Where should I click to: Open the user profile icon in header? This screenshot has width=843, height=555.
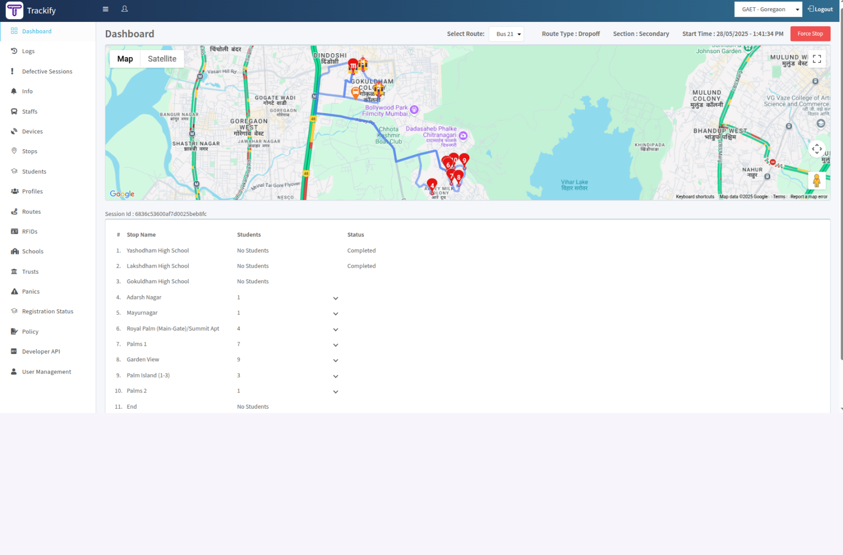(x=124, y=9)
